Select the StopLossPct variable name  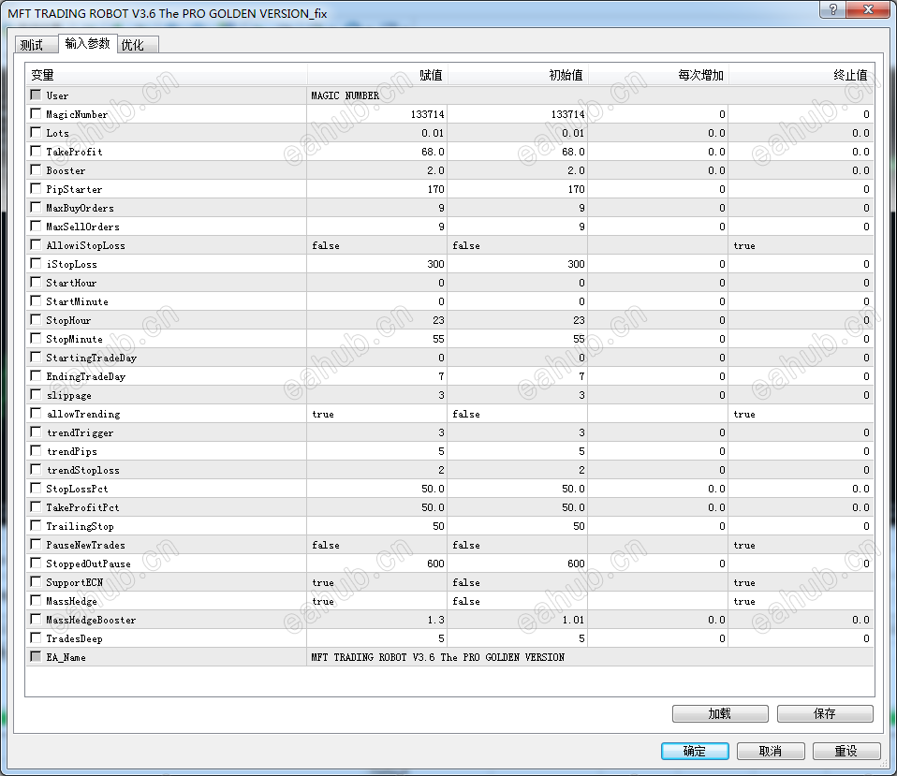pos(77,489)
